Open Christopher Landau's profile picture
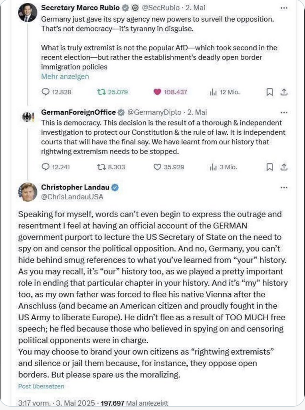 [28, 192]
